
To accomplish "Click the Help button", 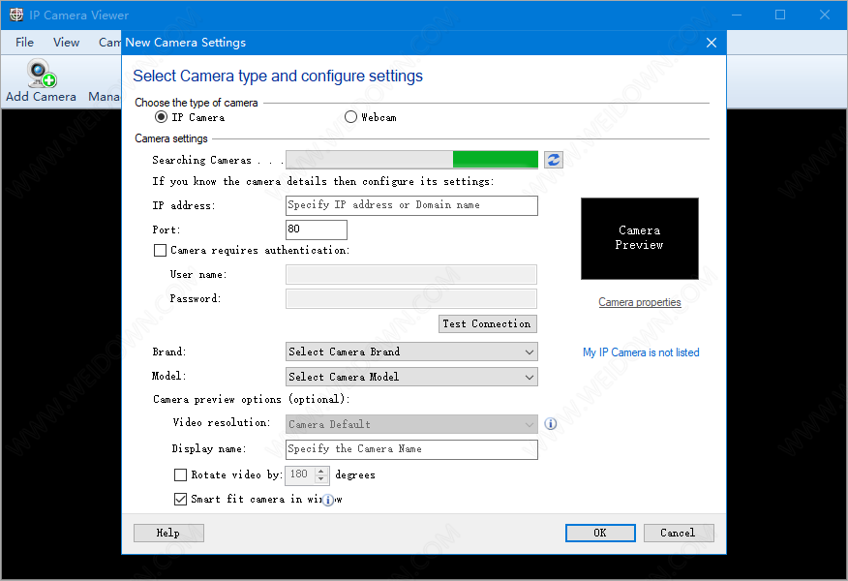I will click(x=168, y=533).
